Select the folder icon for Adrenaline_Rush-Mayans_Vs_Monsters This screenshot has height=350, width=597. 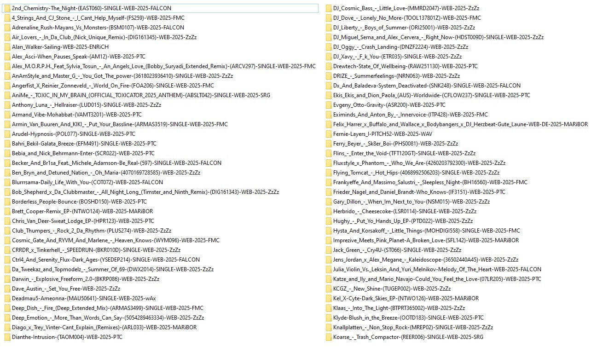coord(7,28)
